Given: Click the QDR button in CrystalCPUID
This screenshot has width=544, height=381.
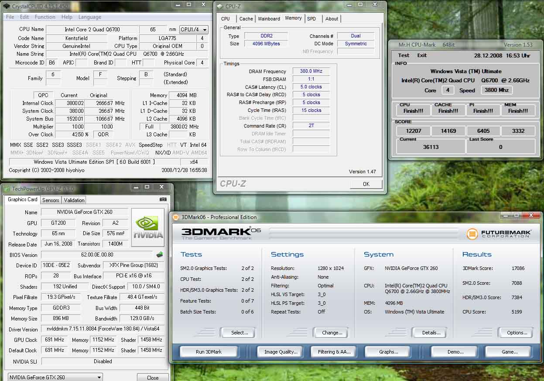Looking at the screenshot, I should tap(103, 135).
